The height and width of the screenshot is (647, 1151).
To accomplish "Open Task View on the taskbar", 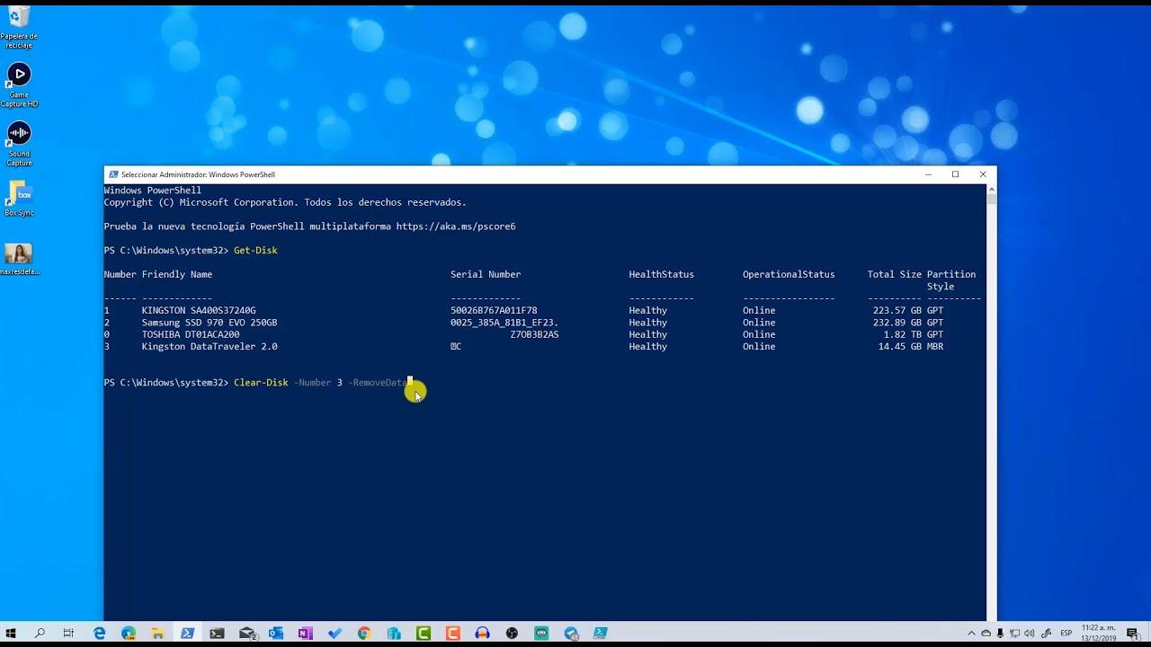I will tap(68, 634).
